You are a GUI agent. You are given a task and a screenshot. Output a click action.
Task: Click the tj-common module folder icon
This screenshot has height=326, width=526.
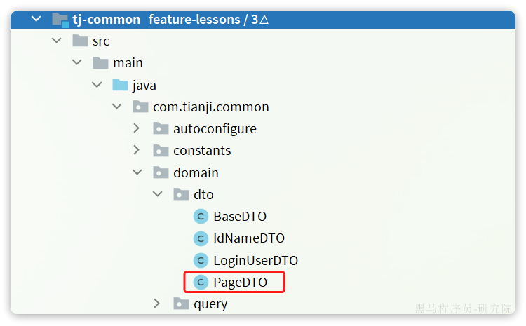(x=60, y=20)
